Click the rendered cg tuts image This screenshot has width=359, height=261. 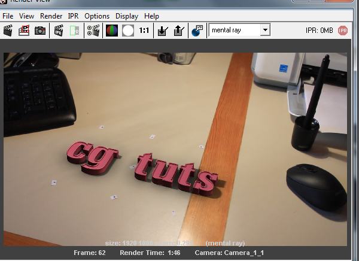pyautogui.click(x=175, y=149)
